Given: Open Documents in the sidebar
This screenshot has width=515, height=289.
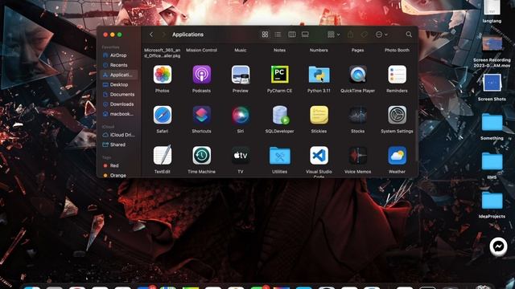Looking at the screenshot, I should (118, 95).
